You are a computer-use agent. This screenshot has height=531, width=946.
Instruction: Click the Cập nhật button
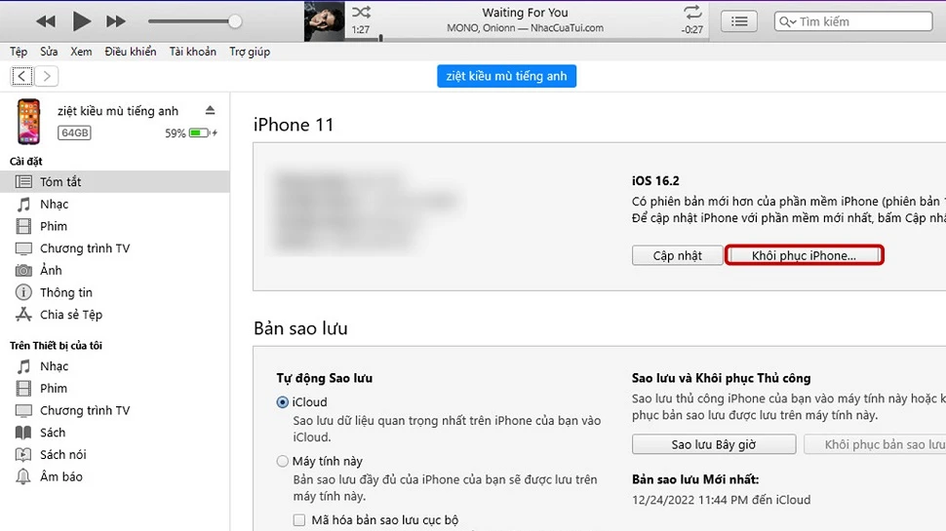click(x=677, y=255)
